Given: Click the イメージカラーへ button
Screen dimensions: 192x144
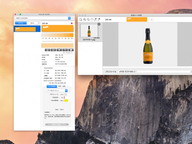Looking at the screenshot, I should [68, 53].
